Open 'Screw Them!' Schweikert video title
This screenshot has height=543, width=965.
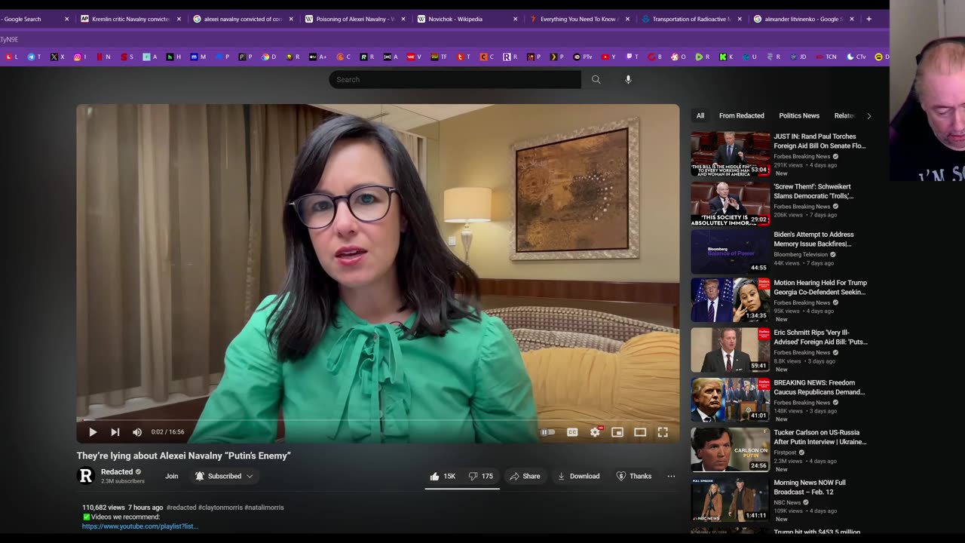pyautogui.click(x=813, y=191)
